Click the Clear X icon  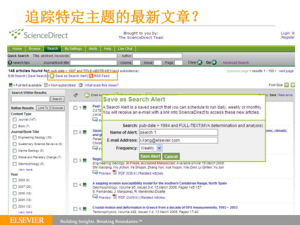pos(200,62)
